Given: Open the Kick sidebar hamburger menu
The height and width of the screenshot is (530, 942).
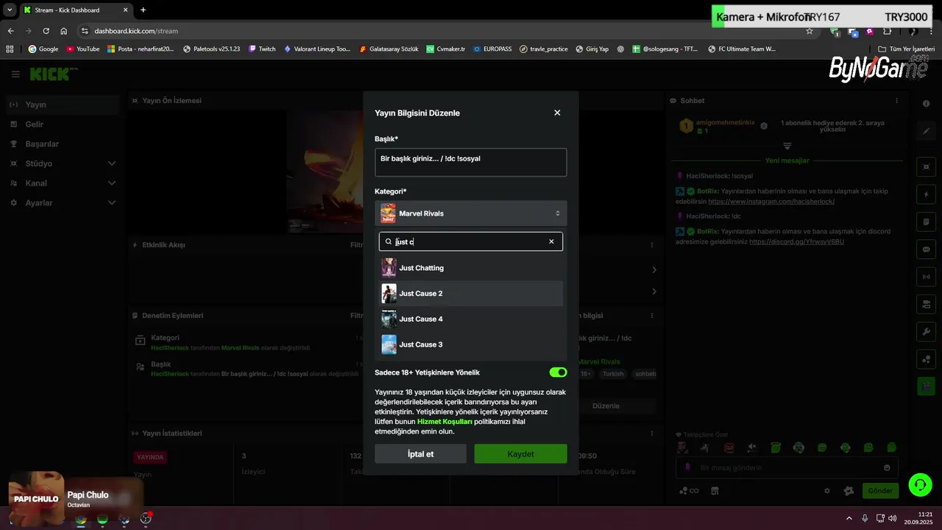Looking at the screenshot, I should [15, 74].
